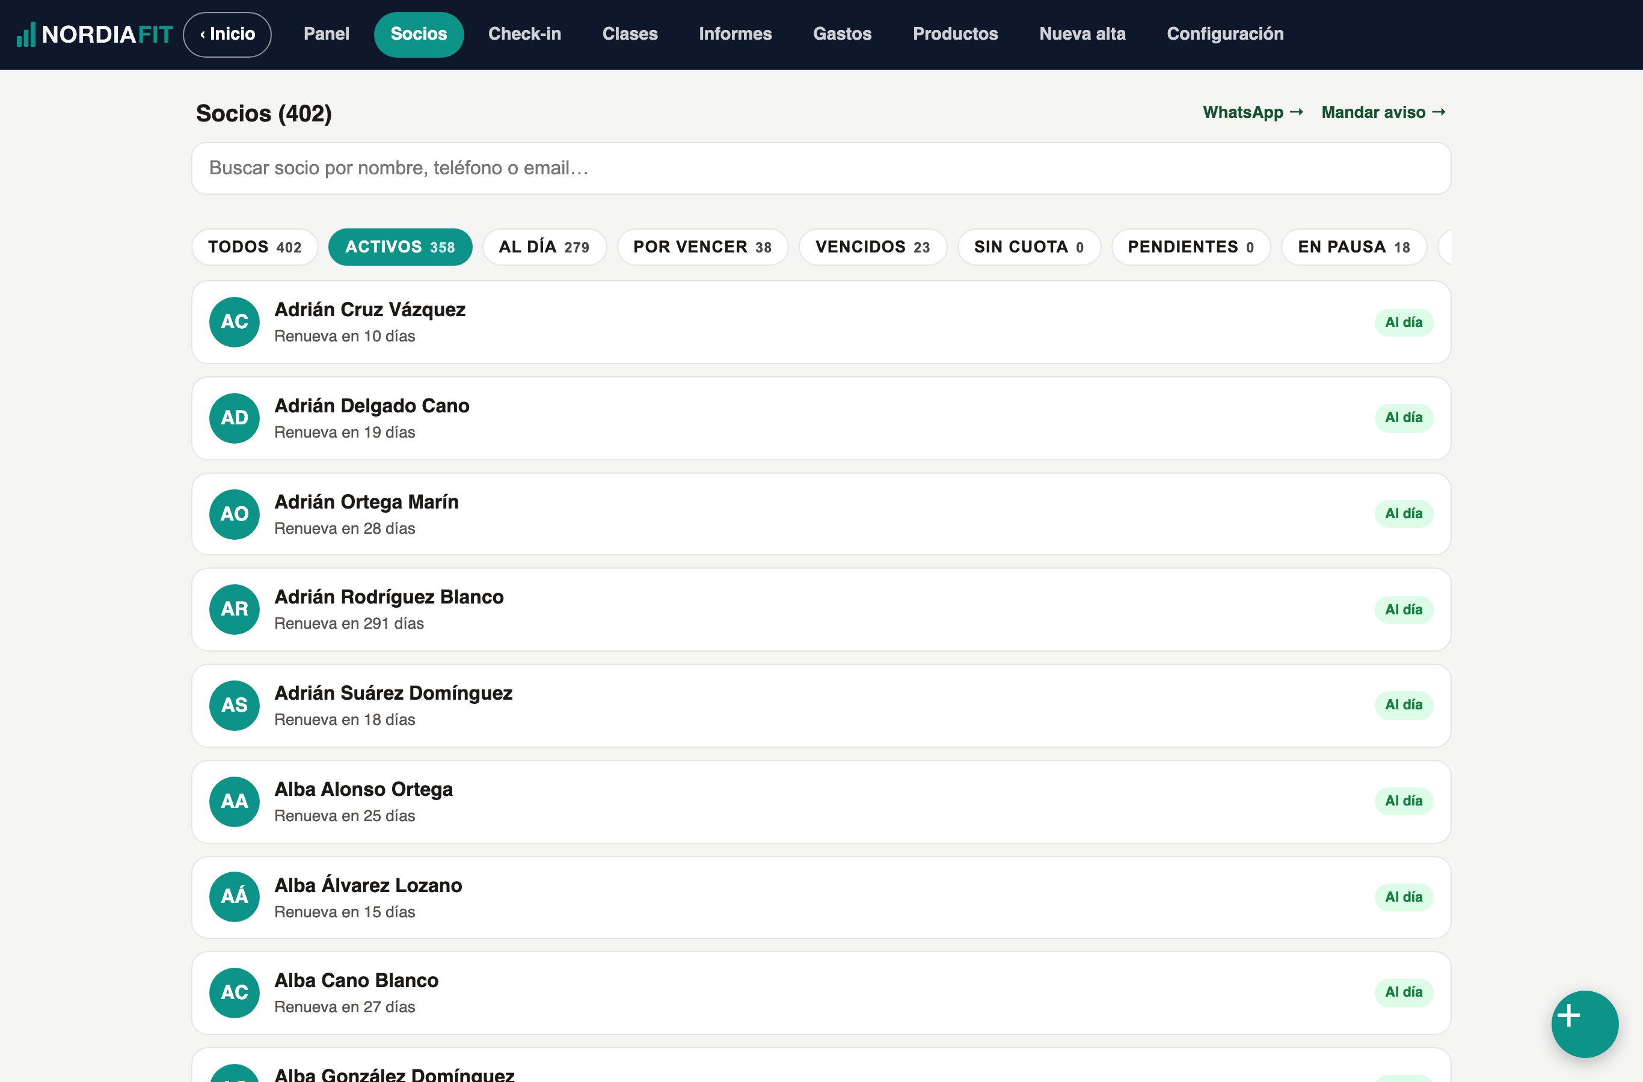The width and height of the screenshot is (1643, 1082).
Task: Click the AO avatar for Adrián Ortega Marín
Action: click(235, 514)
